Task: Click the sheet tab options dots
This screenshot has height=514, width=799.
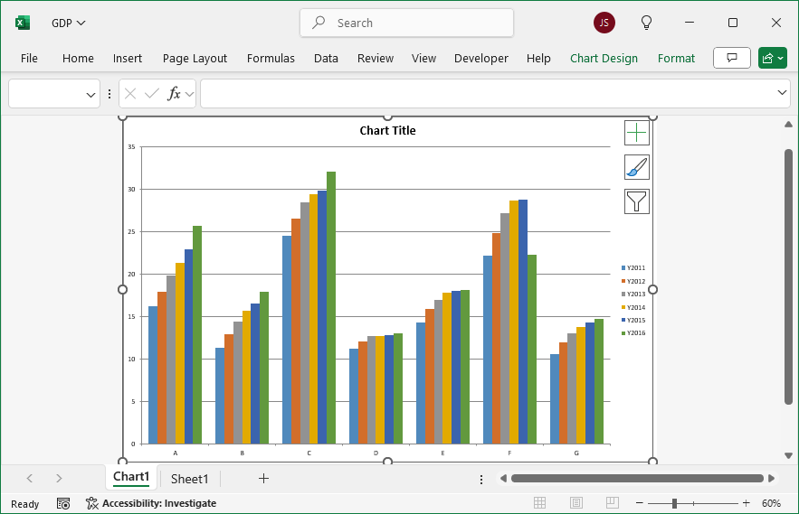Action: coord(481,480)
